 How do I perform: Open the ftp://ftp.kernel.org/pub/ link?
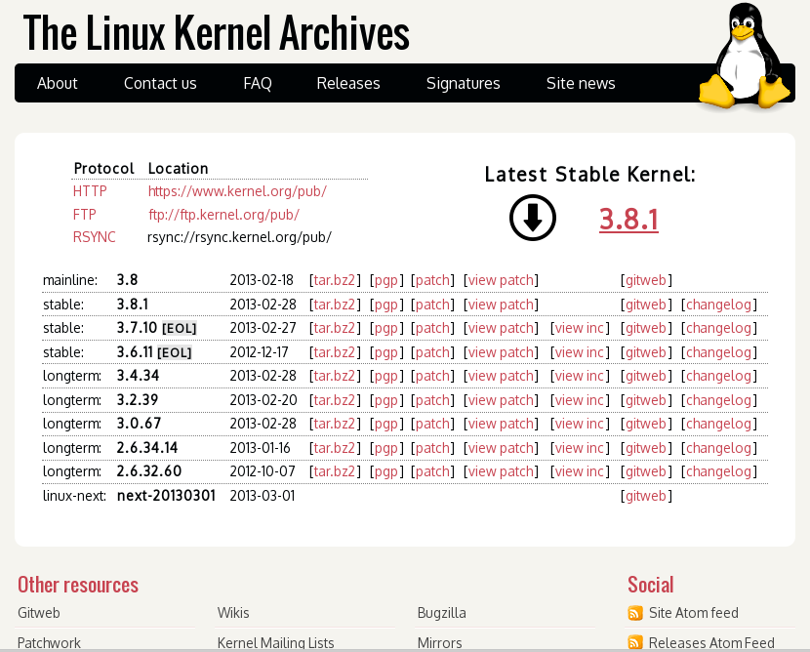point(223,215)
